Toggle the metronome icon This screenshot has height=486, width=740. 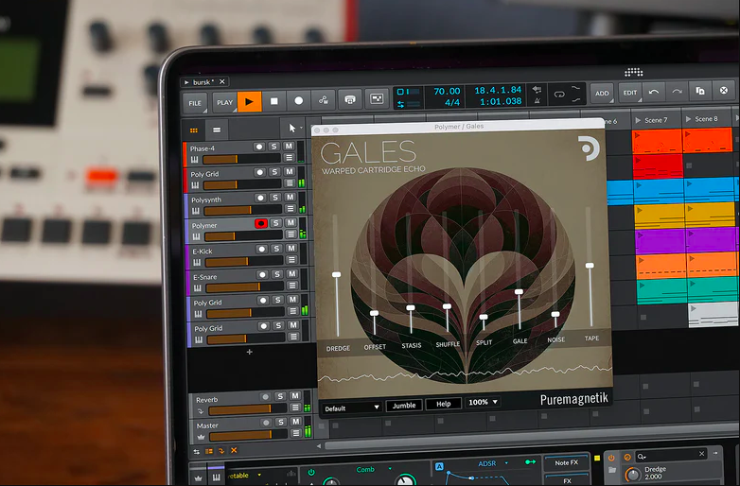pyautogui.click(x=537, y=100)
